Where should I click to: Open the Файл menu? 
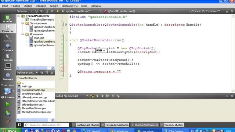(5, 6)
